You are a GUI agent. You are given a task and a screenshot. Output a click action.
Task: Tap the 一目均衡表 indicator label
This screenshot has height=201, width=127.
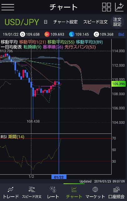pyautogui.click(x=11, y=47)
